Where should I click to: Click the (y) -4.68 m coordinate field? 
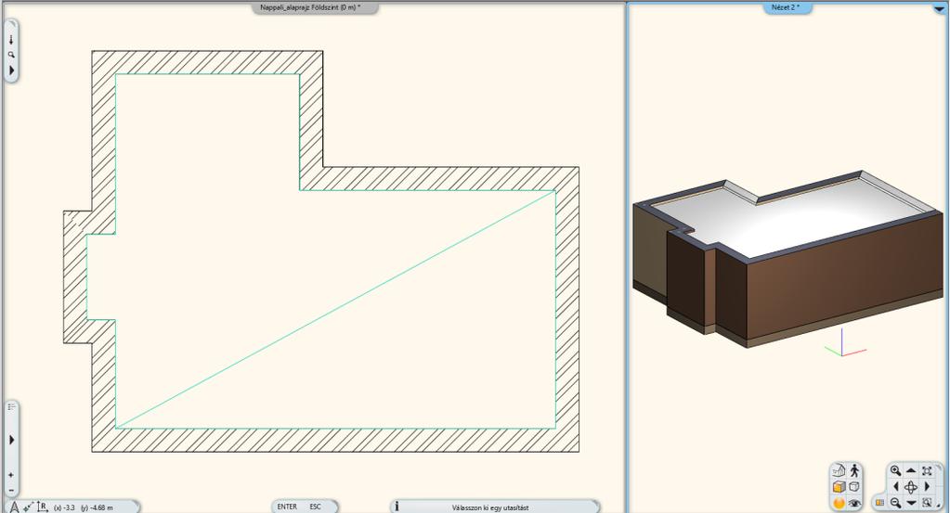(x=97, y=507)
